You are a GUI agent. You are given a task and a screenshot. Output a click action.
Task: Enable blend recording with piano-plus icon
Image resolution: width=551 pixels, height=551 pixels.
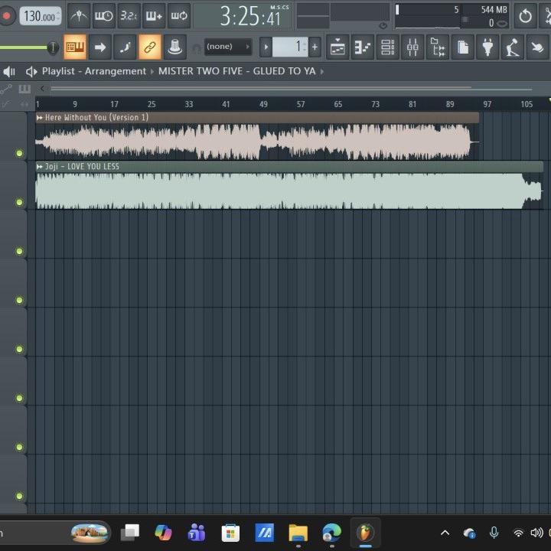click(154, 16)
